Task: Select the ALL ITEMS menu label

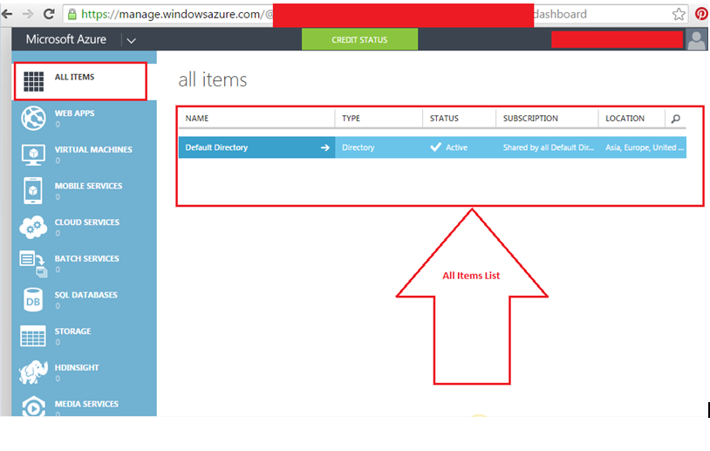Action: point(75,77)
